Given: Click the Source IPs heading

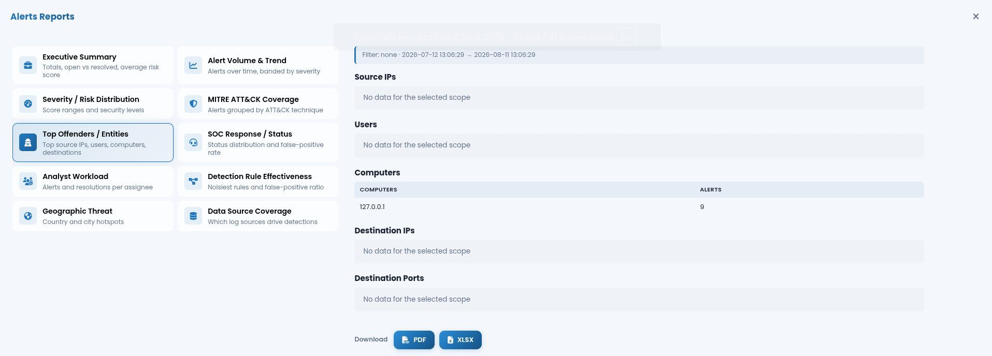Looking at the screenshot, I should pyautogui.click(x=375, y=77).
